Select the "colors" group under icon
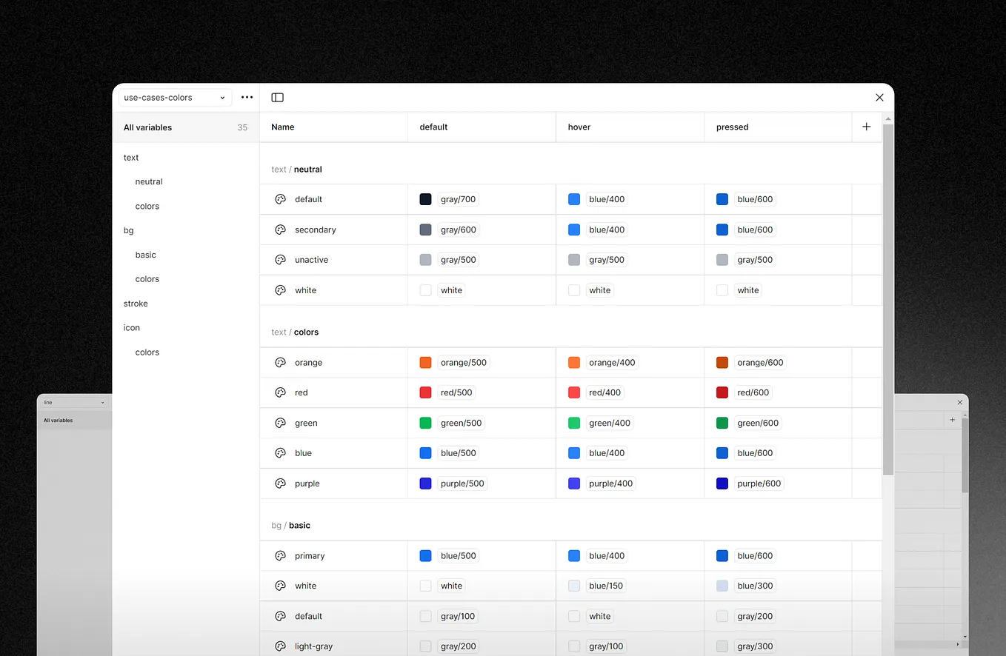This screenshot has height=656, width=1006. (147, 352)
